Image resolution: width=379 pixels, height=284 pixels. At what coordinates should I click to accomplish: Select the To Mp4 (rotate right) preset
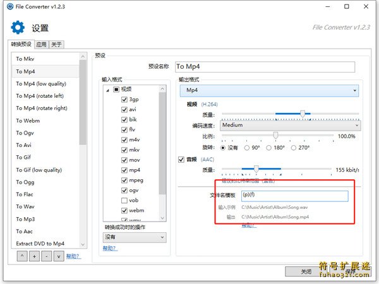click(45, 109)
